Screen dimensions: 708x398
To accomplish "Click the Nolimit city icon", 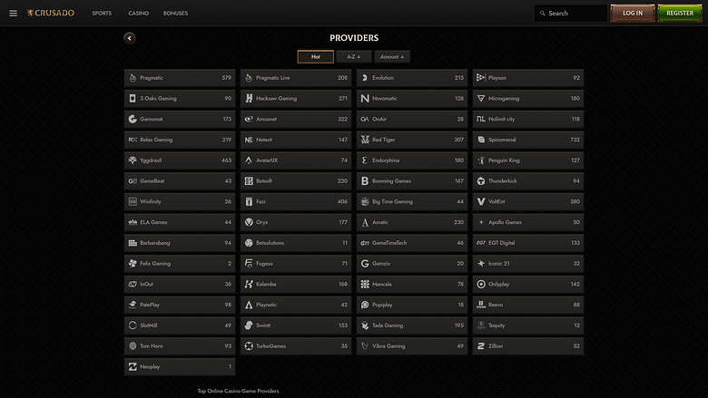I will click(x=481, y=119).
